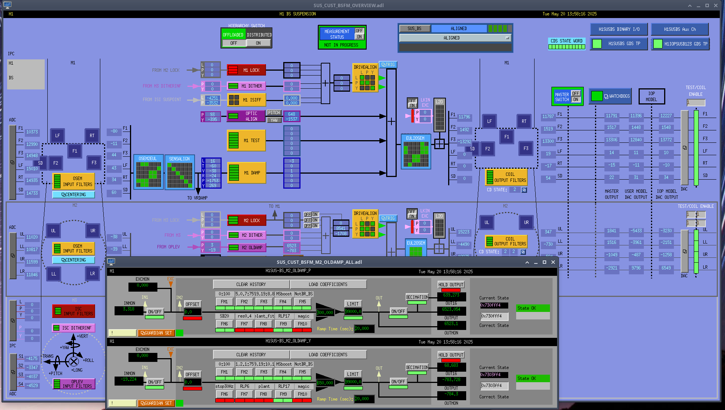Open the M2 OLDAMP filter block

pos(246,247)
